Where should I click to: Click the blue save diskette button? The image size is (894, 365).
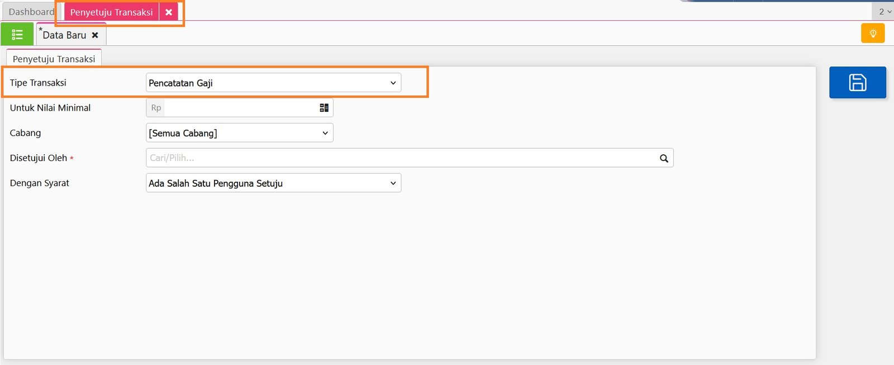(857, 83)
